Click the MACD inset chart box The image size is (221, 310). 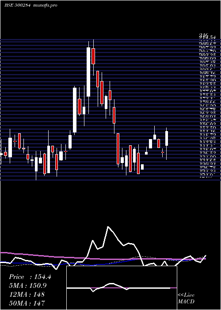point(122,288)
